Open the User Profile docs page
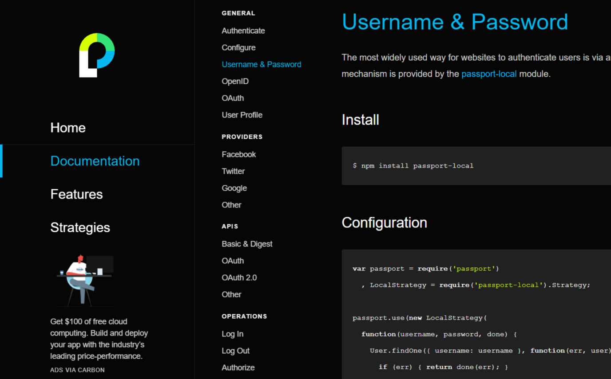The image size is (611, 379). [242, 115]
